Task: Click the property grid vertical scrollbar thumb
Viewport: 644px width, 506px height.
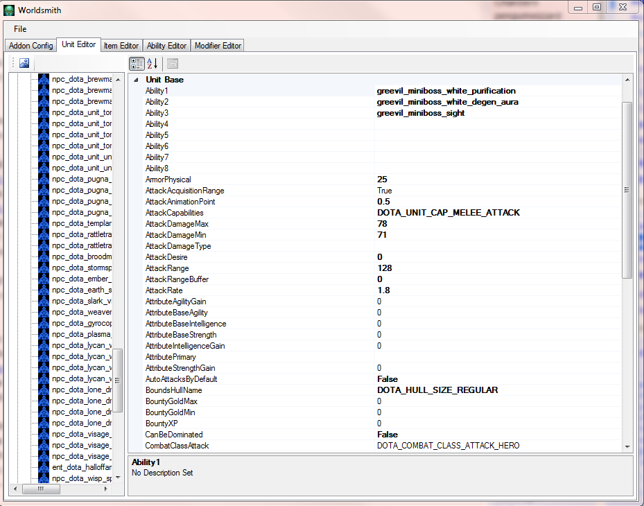Action: [627, 190]
